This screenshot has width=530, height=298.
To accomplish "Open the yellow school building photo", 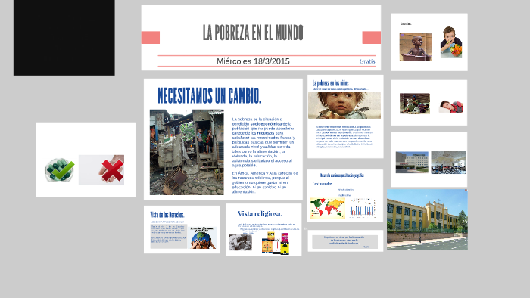I will tap(427, 219).
